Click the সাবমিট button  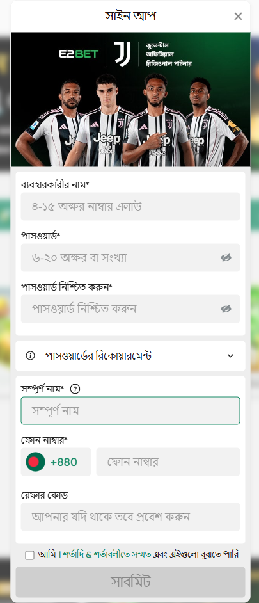[130, 582]
